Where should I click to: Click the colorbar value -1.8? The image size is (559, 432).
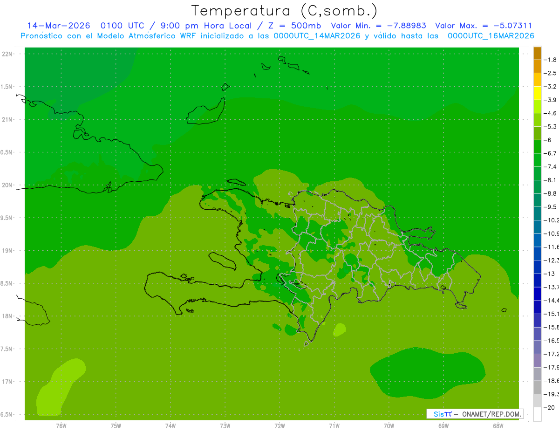pyautogui.click(x=551, y=60)
